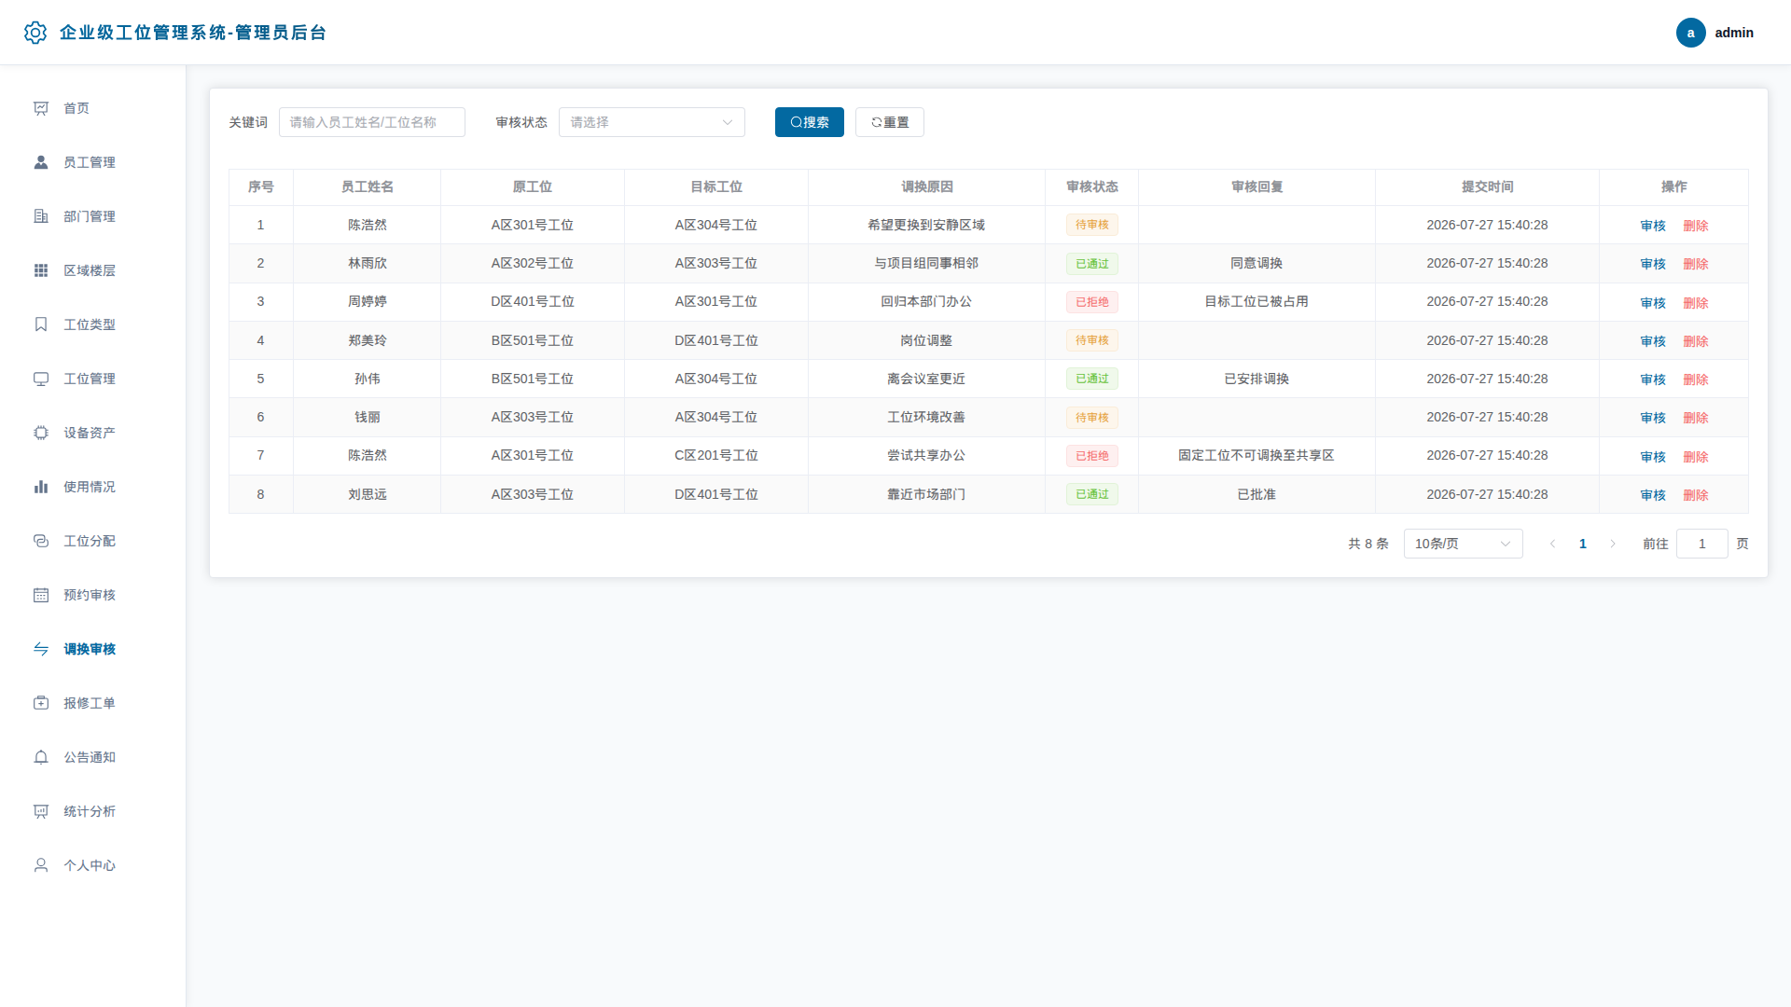Click the go-to page number input
The width and height of the screenshot is (1791, 1007).
tap(1701, 544)
